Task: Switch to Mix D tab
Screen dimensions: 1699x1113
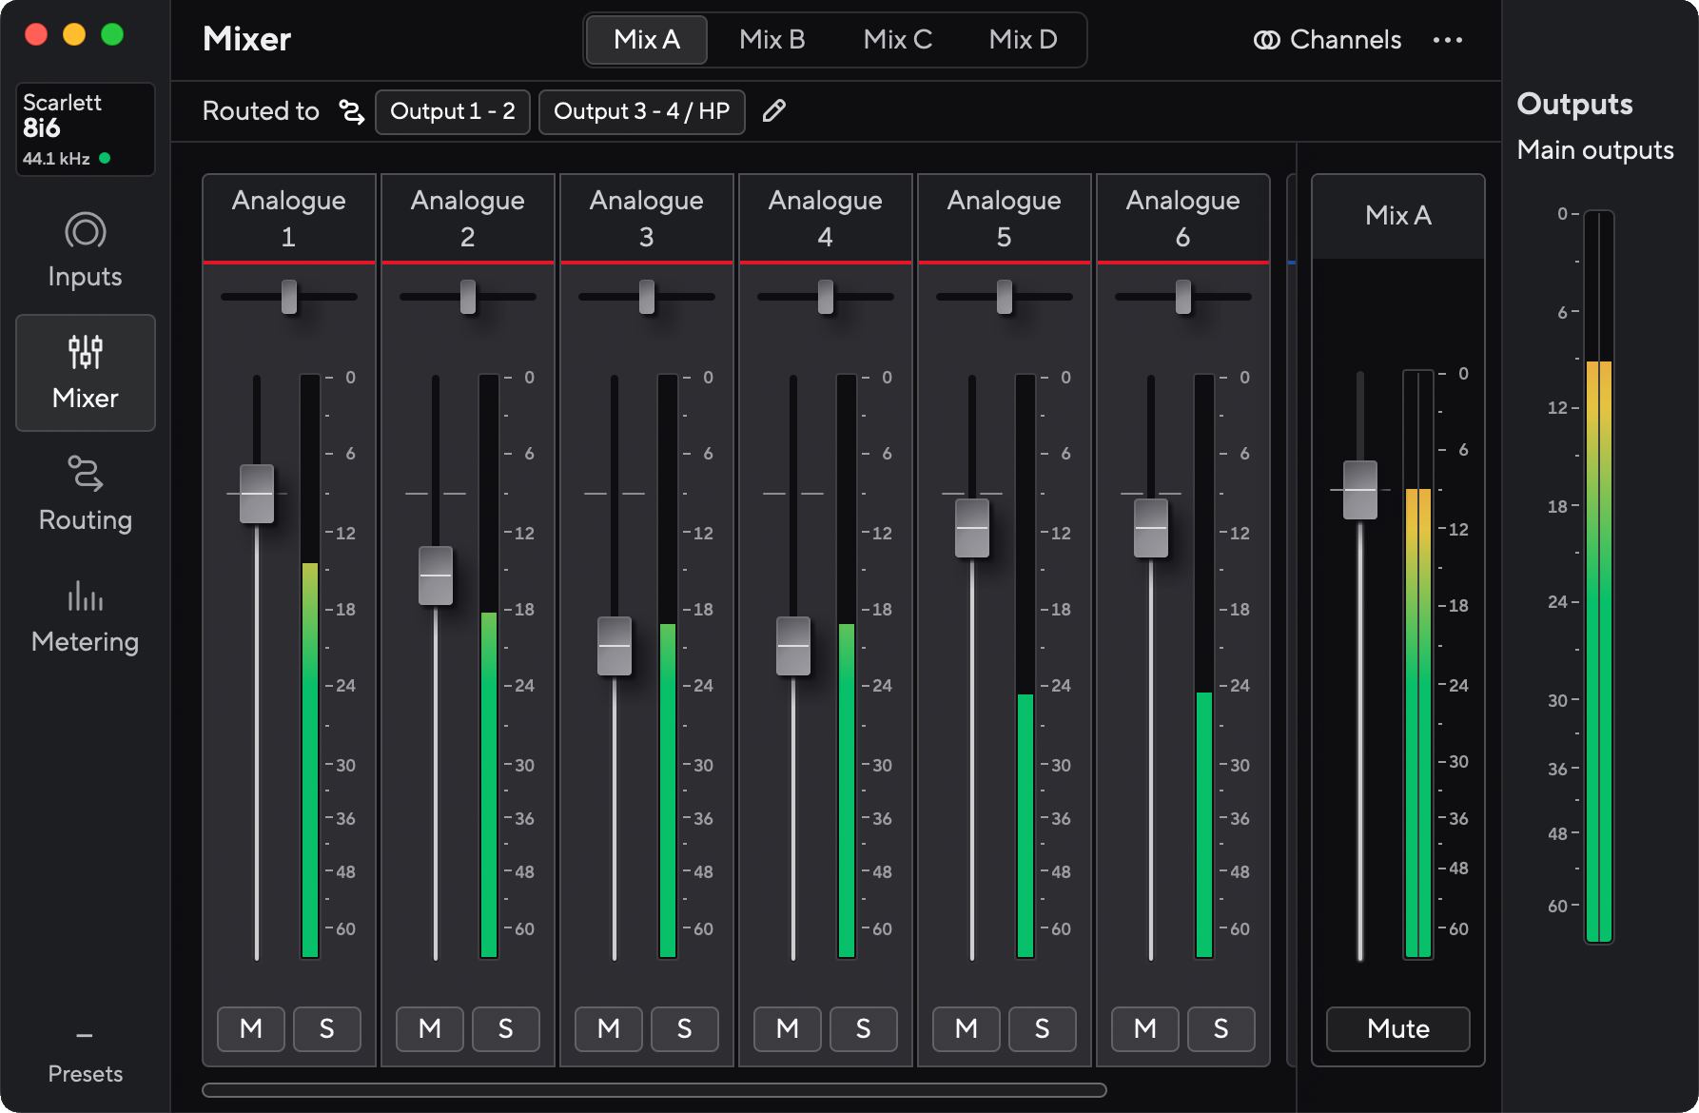Action: click(1024, 40)
